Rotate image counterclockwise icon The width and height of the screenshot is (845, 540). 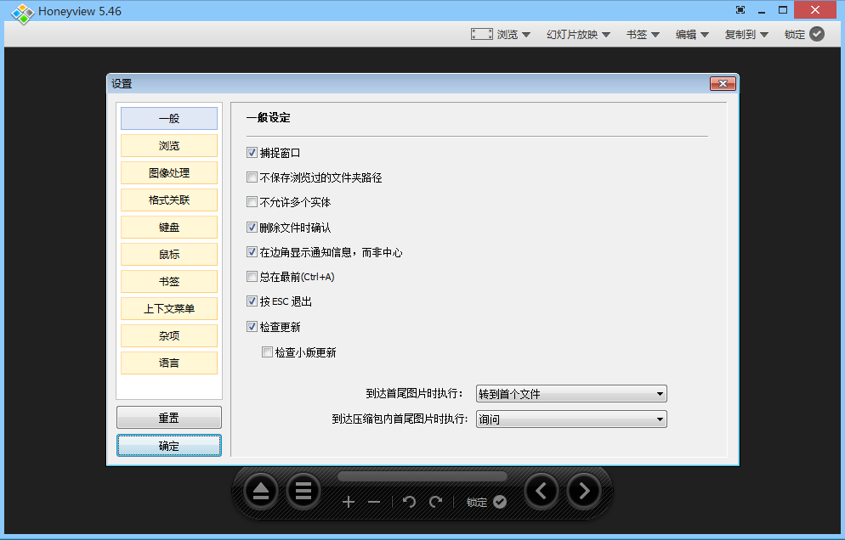[x=409, y=502]
